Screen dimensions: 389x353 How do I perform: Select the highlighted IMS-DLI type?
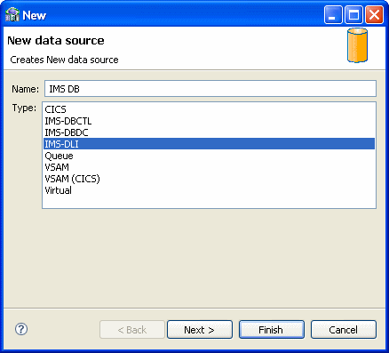(209, 144)
